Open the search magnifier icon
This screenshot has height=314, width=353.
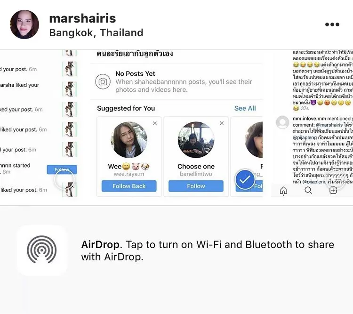[308, 190]
